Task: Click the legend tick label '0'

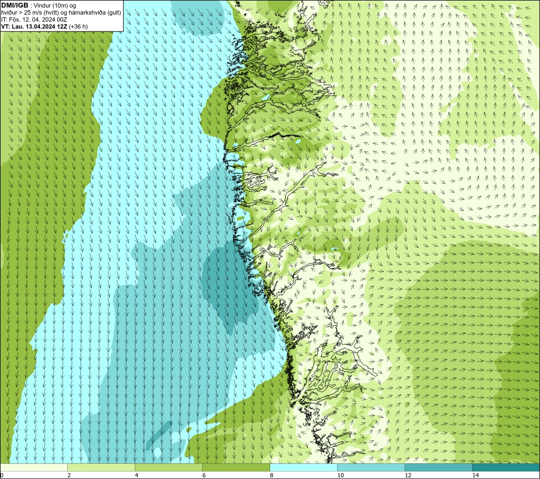Action: click(x=2, y=476)
